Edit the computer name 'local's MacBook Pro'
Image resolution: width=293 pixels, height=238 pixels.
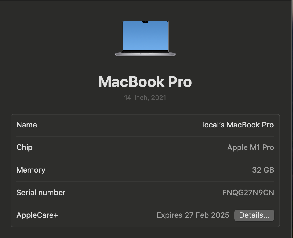pyautogui.click(x=238, y=125)
